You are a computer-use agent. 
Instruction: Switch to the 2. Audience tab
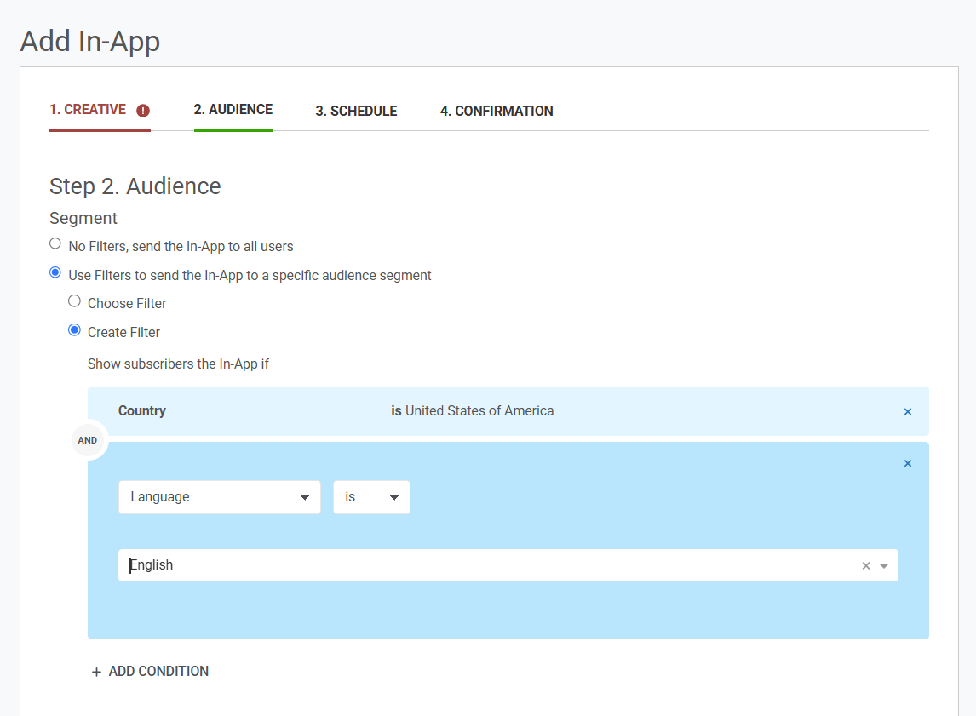pyautogui.click(x=233, y=110)
